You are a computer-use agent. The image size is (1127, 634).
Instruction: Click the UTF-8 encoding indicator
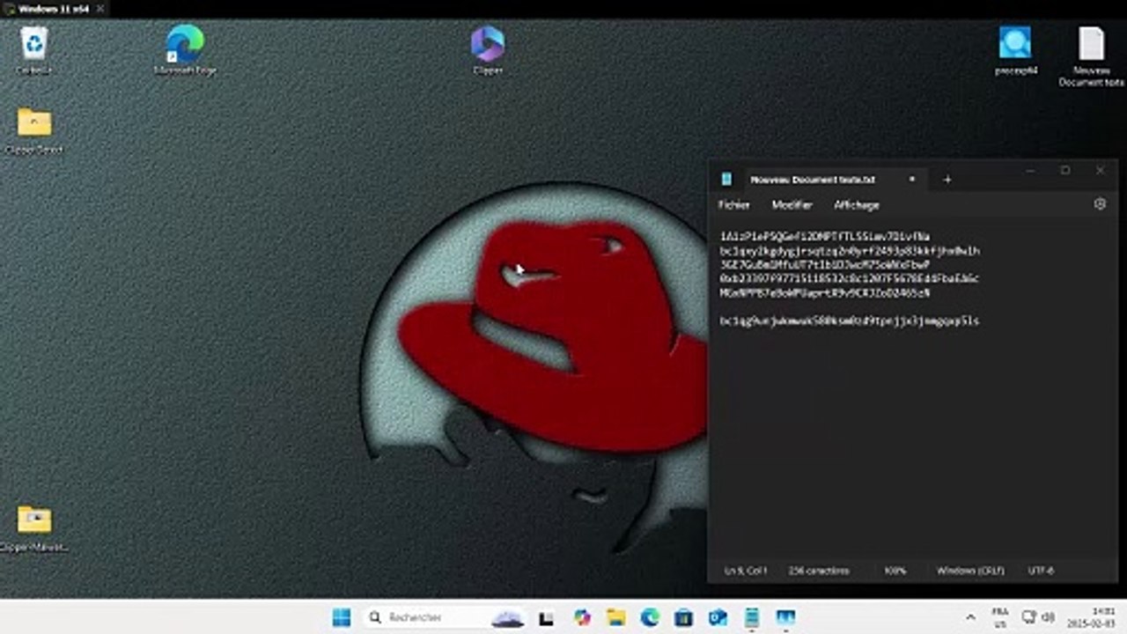(1041, 571)
